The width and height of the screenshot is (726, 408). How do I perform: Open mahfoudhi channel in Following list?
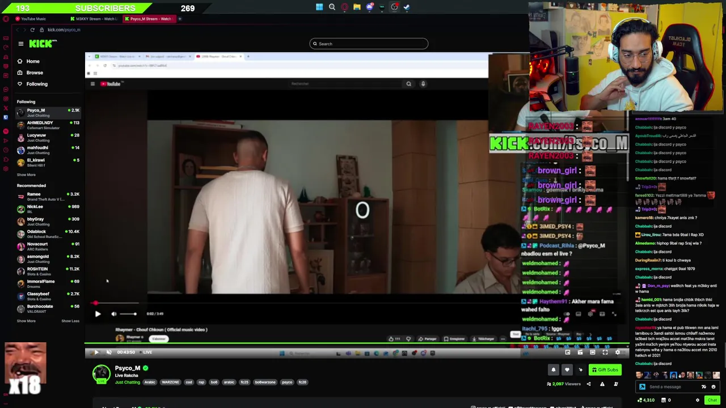coord(48,150)
